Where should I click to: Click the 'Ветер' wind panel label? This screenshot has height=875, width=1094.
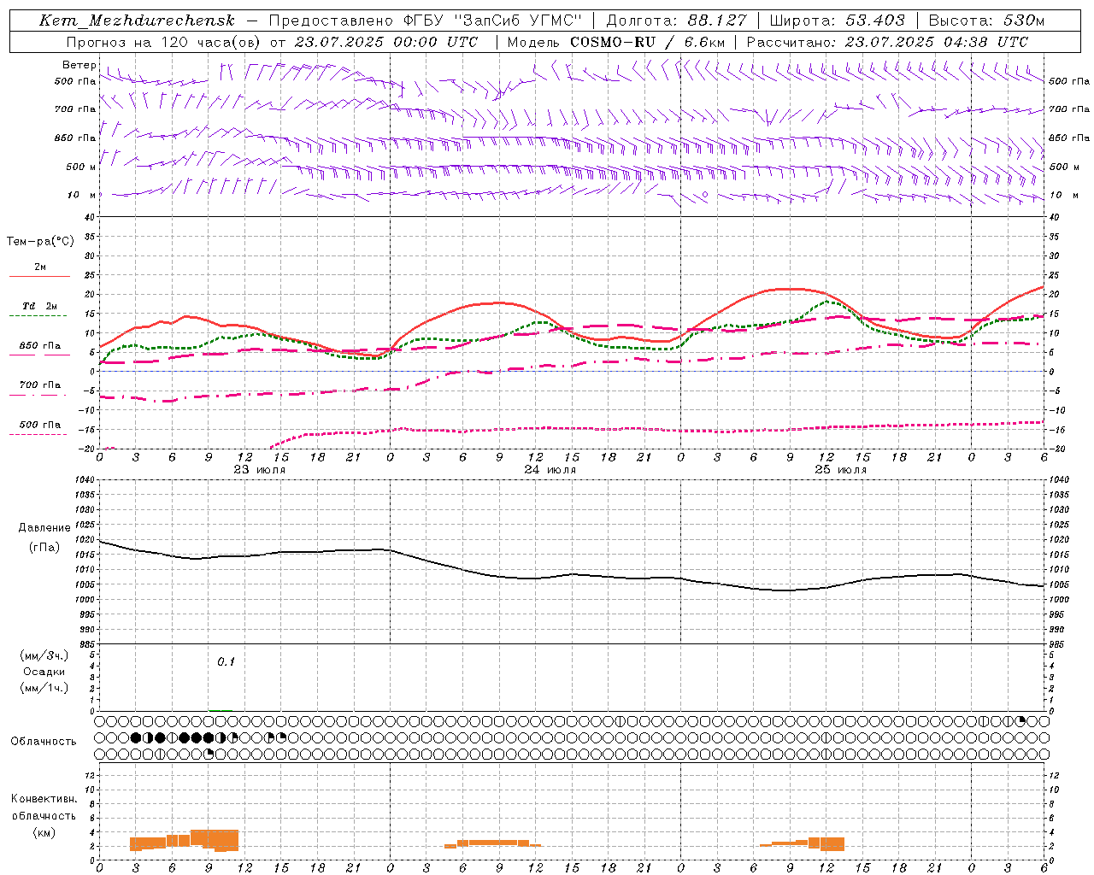coord(79,65)
